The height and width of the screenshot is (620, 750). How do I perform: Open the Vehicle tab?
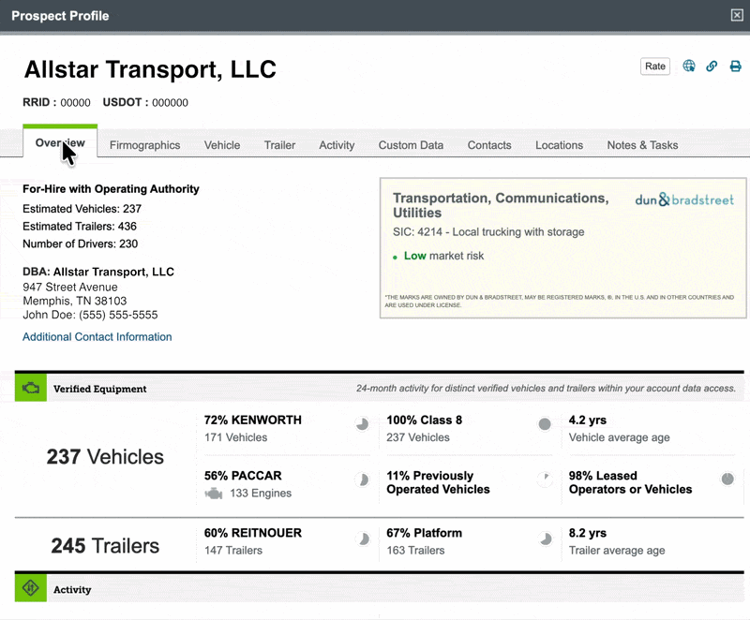(x=222, y=145)
